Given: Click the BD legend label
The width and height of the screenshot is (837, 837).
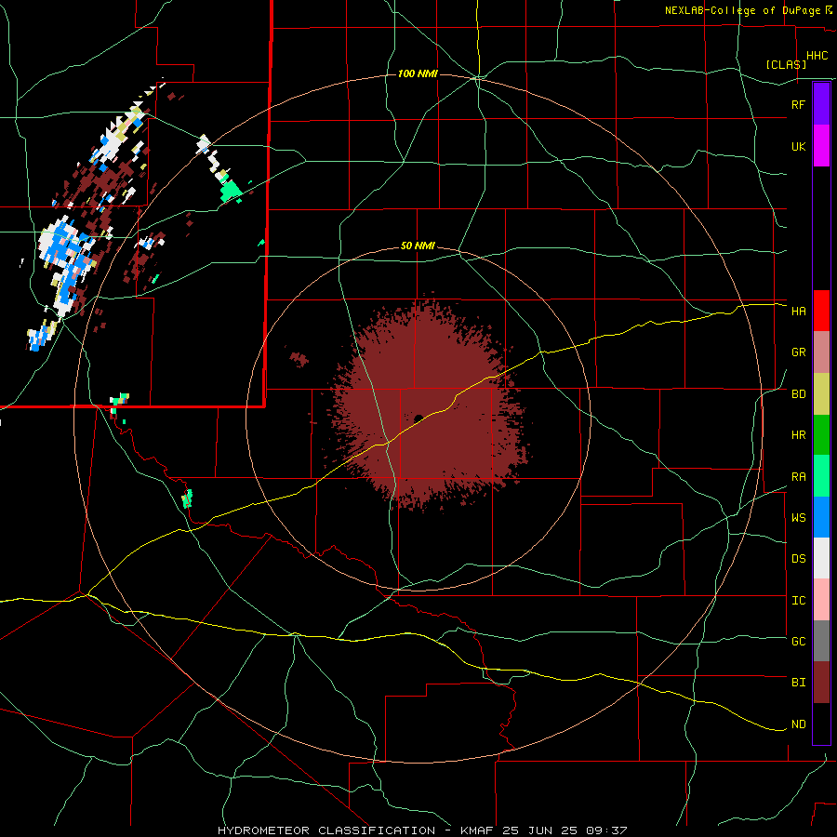Looking at the screenshot, I should [x=798, y=394].
